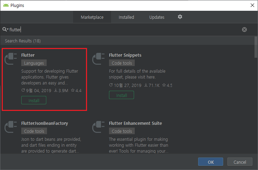
Task: Clear the flutter search text
Action: (244, 30)
